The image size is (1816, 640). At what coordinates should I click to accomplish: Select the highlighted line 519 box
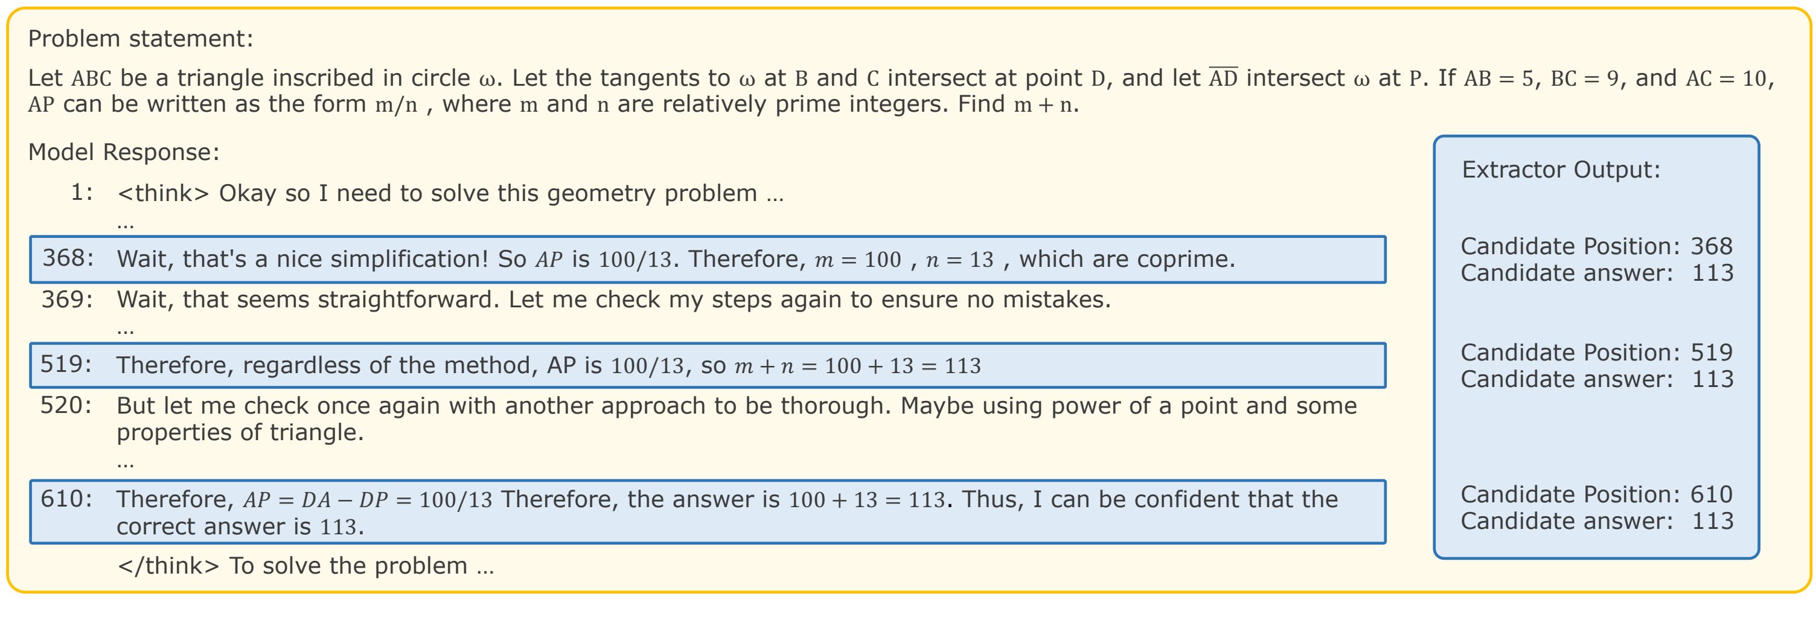707,365
